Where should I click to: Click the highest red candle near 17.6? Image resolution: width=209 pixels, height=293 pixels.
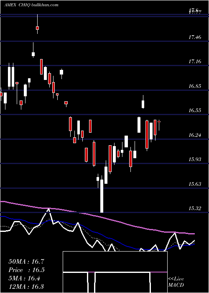point(37,28)
